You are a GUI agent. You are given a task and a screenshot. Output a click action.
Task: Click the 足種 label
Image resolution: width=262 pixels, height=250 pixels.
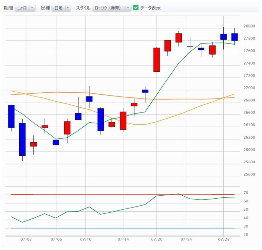click(45, 8)
